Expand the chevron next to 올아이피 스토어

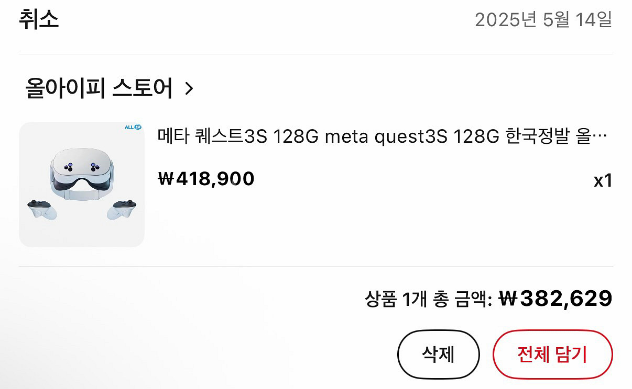(189, 89)
